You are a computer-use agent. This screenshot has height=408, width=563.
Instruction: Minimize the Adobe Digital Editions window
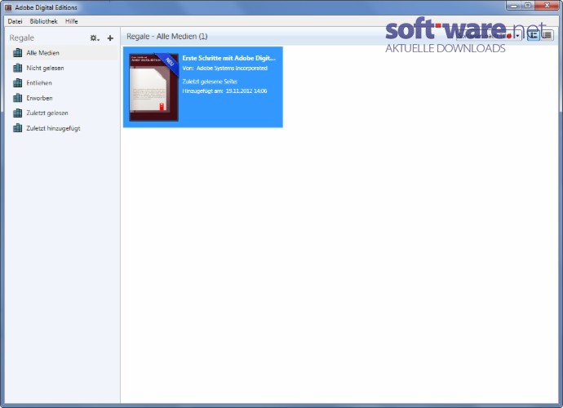tap(513, 6)
